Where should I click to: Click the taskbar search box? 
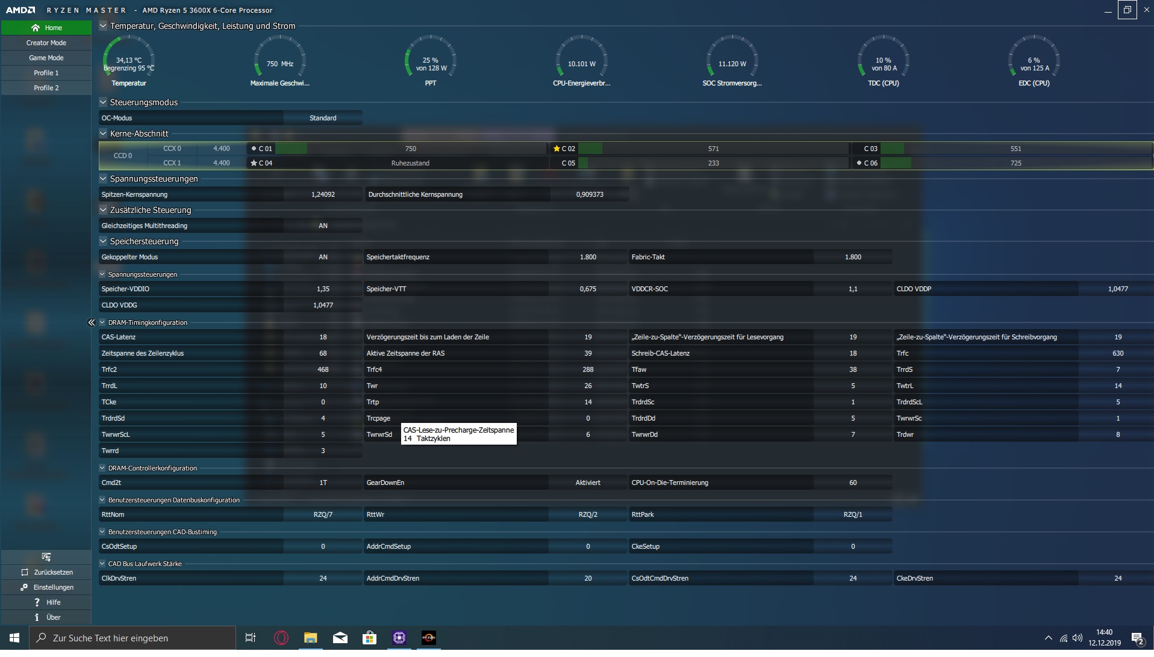[133, 638]
